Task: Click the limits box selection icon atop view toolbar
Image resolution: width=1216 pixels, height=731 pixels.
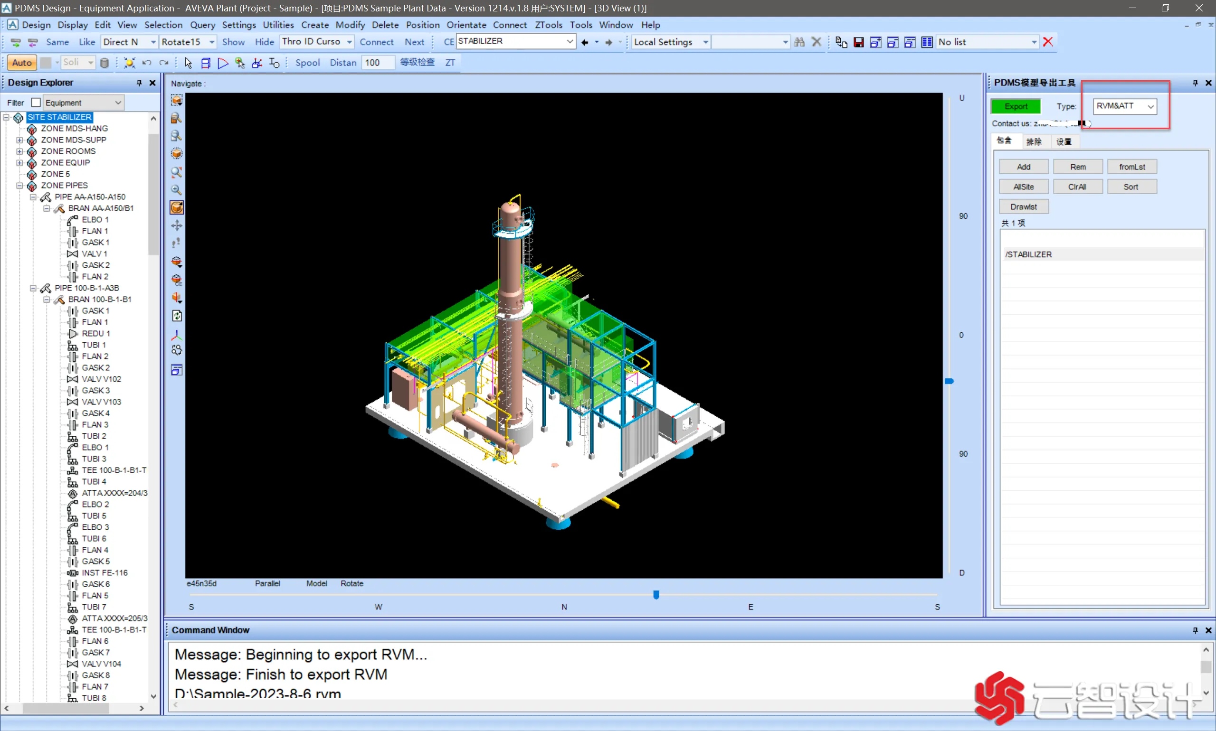Action: click(176, 101)
